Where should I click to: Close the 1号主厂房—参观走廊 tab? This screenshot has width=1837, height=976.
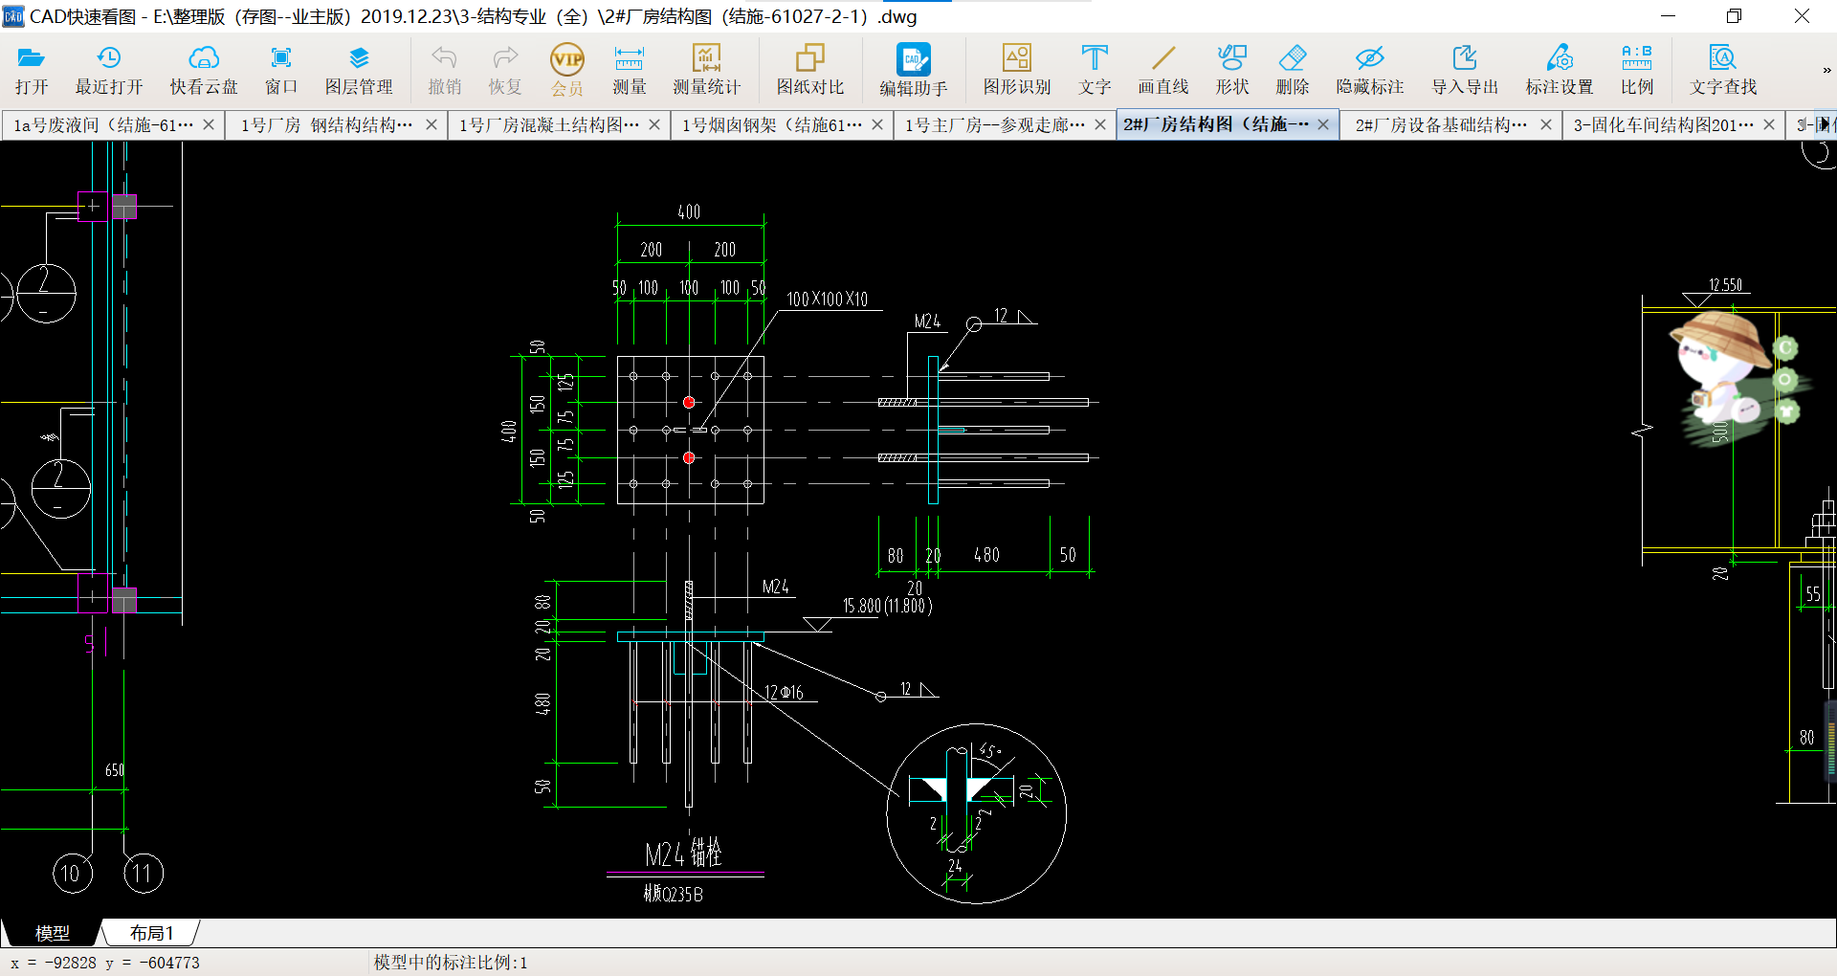1100,124
